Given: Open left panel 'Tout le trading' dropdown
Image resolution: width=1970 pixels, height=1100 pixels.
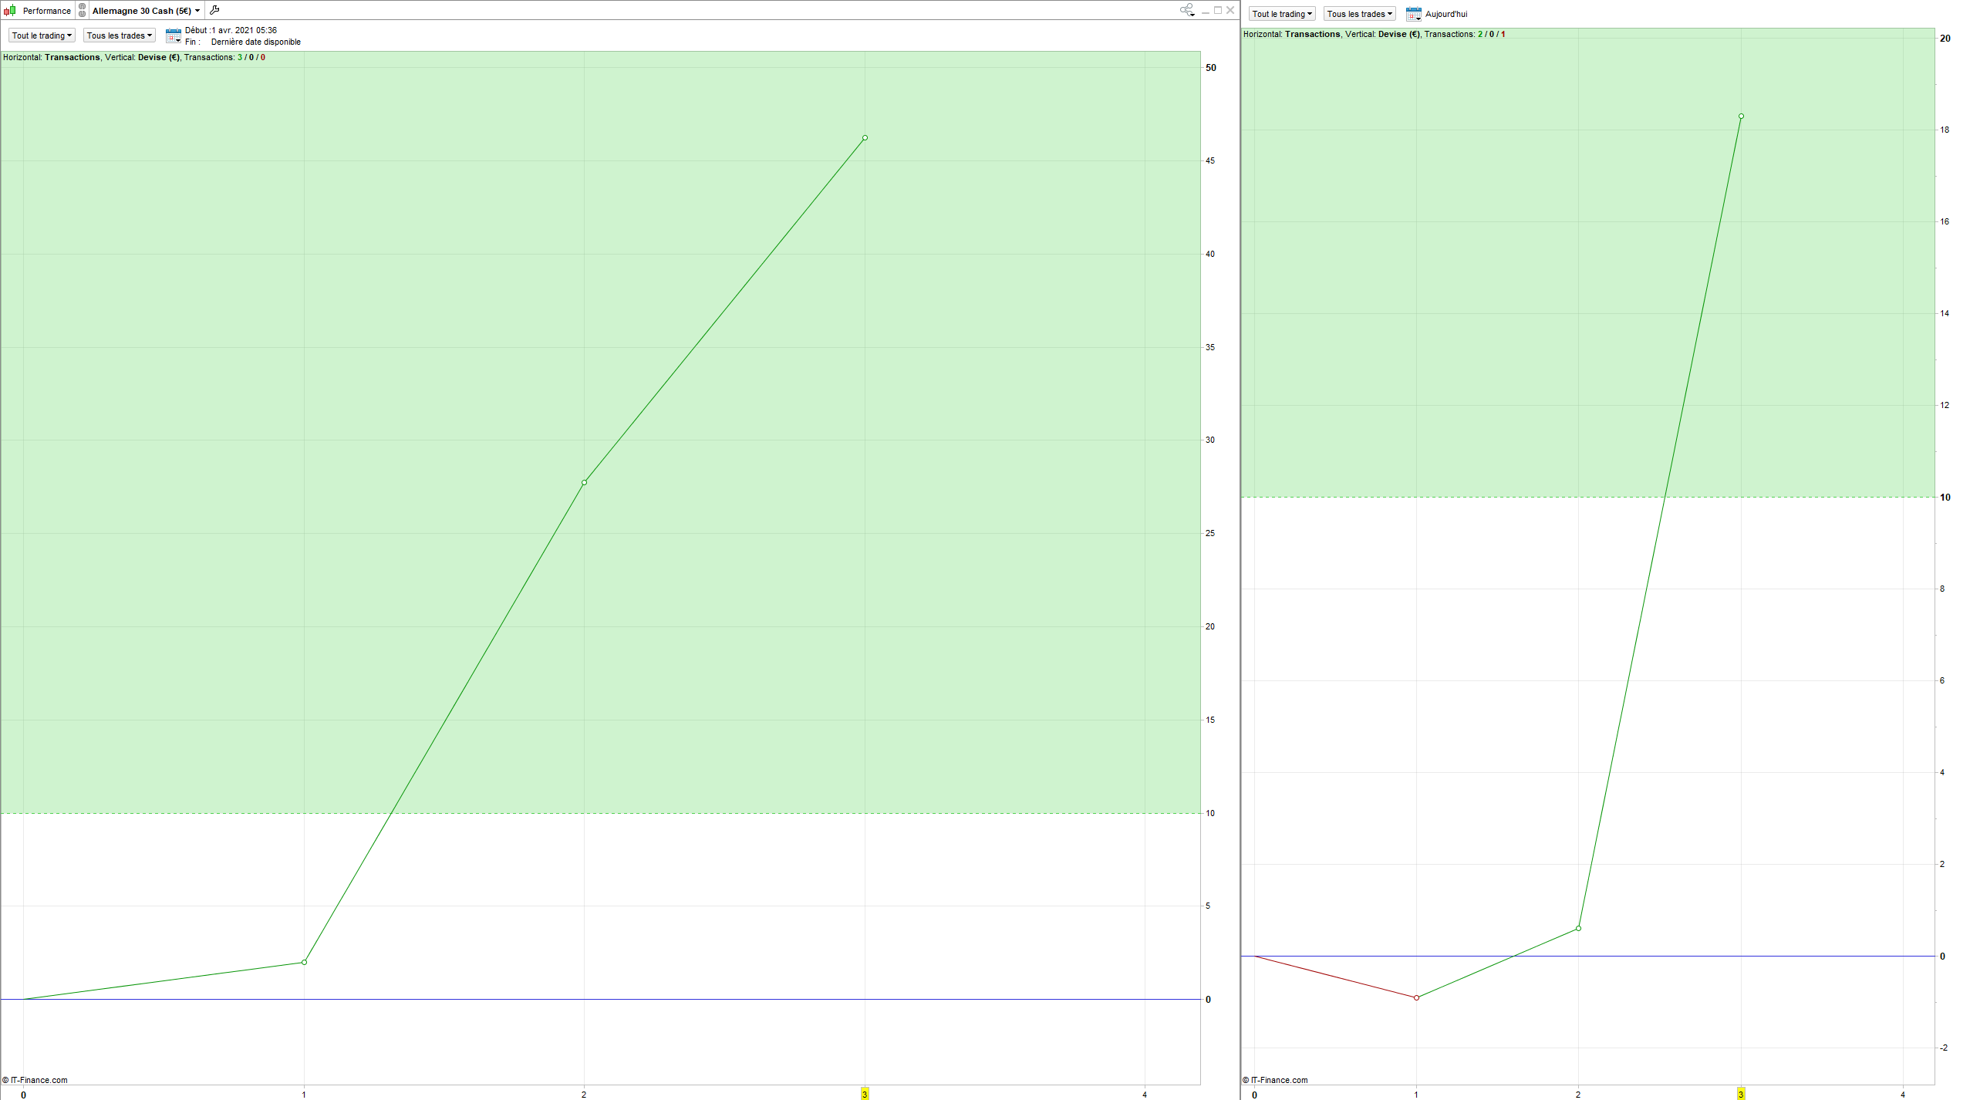Looking at the screenshot, I should point(42,35).
